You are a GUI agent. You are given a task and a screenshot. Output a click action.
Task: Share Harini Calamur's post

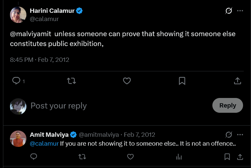[237, 81]
